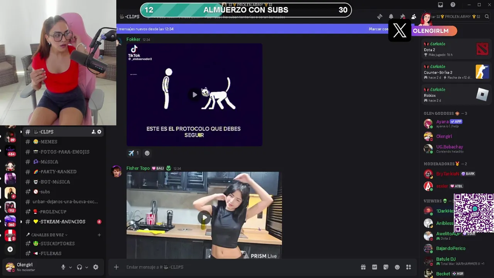
Task: Open server with 112 notification badge
Action: (10, 207)
